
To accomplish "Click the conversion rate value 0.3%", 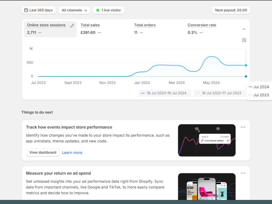I will 192,32.
